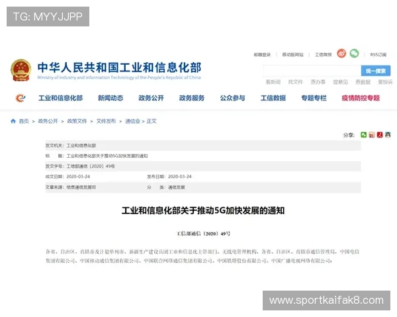Share via QQ penguin icon beside 分享
The image size is (397, 317).
click(388, 135)
